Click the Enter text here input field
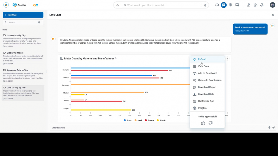Viewport: 278px width, 156px height. tap(158, 128)
